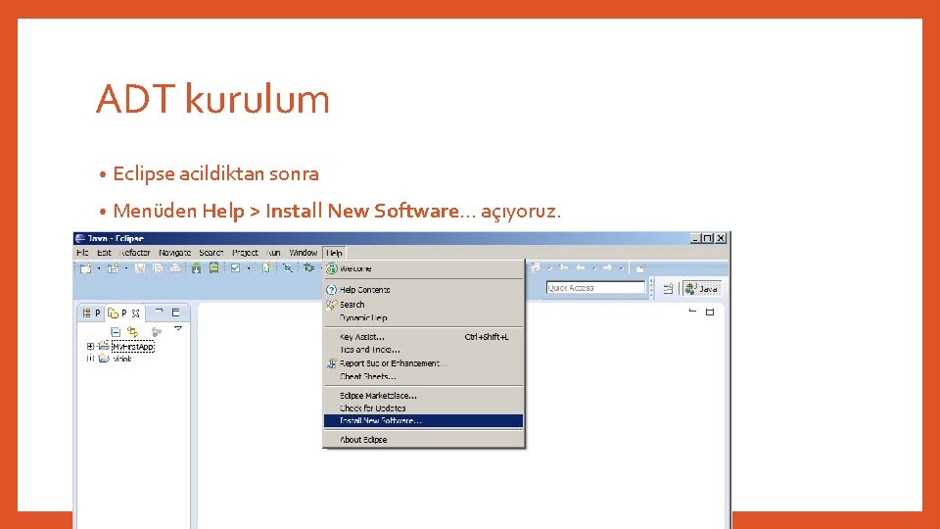This screenshot has width=940, height=529.
Task: Open the File menu
Action: click(82, 253)
